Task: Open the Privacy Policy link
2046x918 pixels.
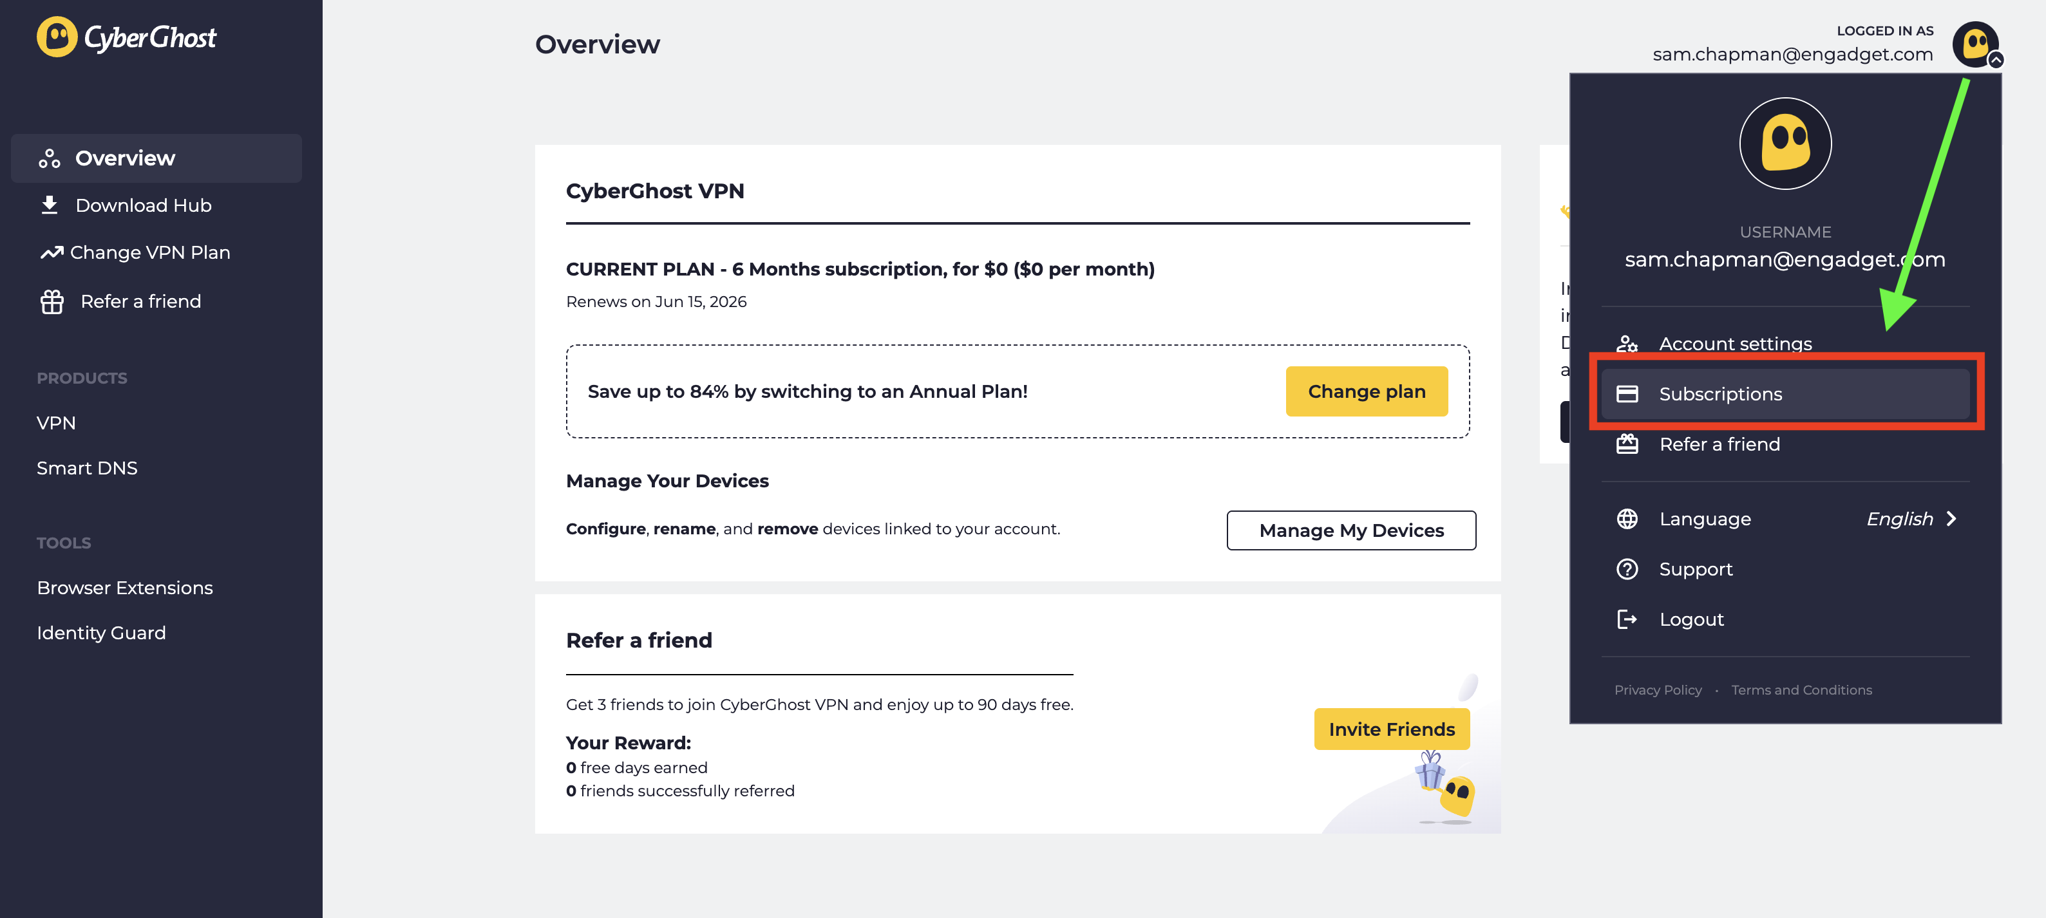Action: (x=1658, y=689)
